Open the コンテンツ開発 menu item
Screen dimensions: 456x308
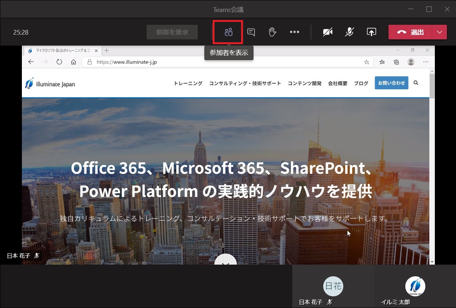pyautogui.click(x=305, y=83)
